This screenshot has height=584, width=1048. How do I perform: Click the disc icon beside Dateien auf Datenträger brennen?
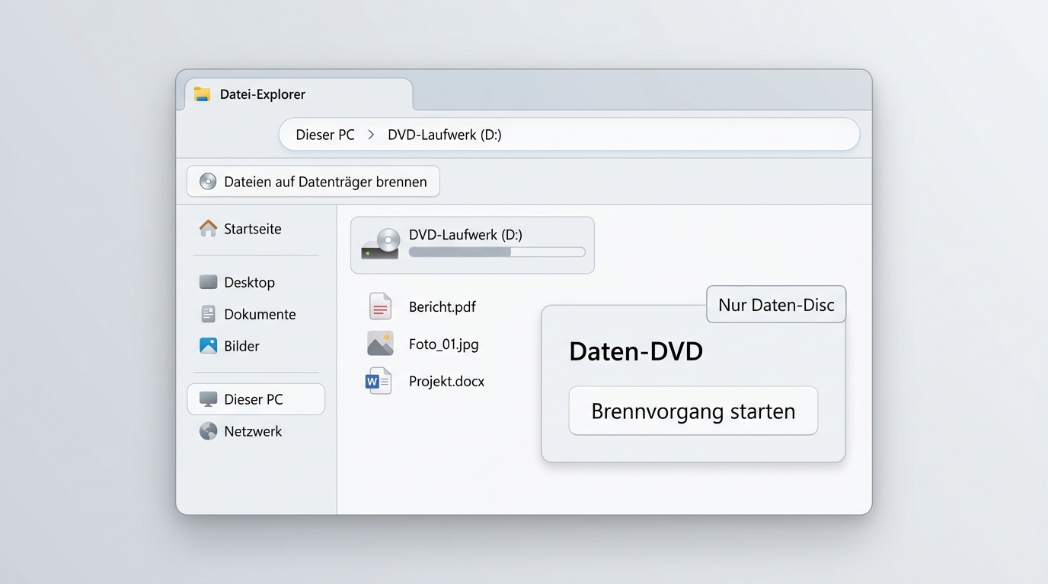pyautogui.click(x=208, y=182)
